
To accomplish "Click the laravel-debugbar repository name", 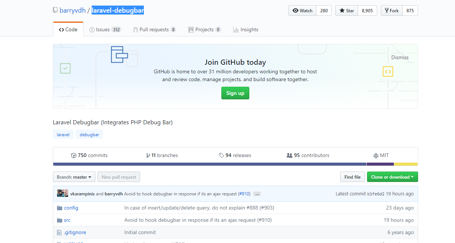I will coord(118,10).
